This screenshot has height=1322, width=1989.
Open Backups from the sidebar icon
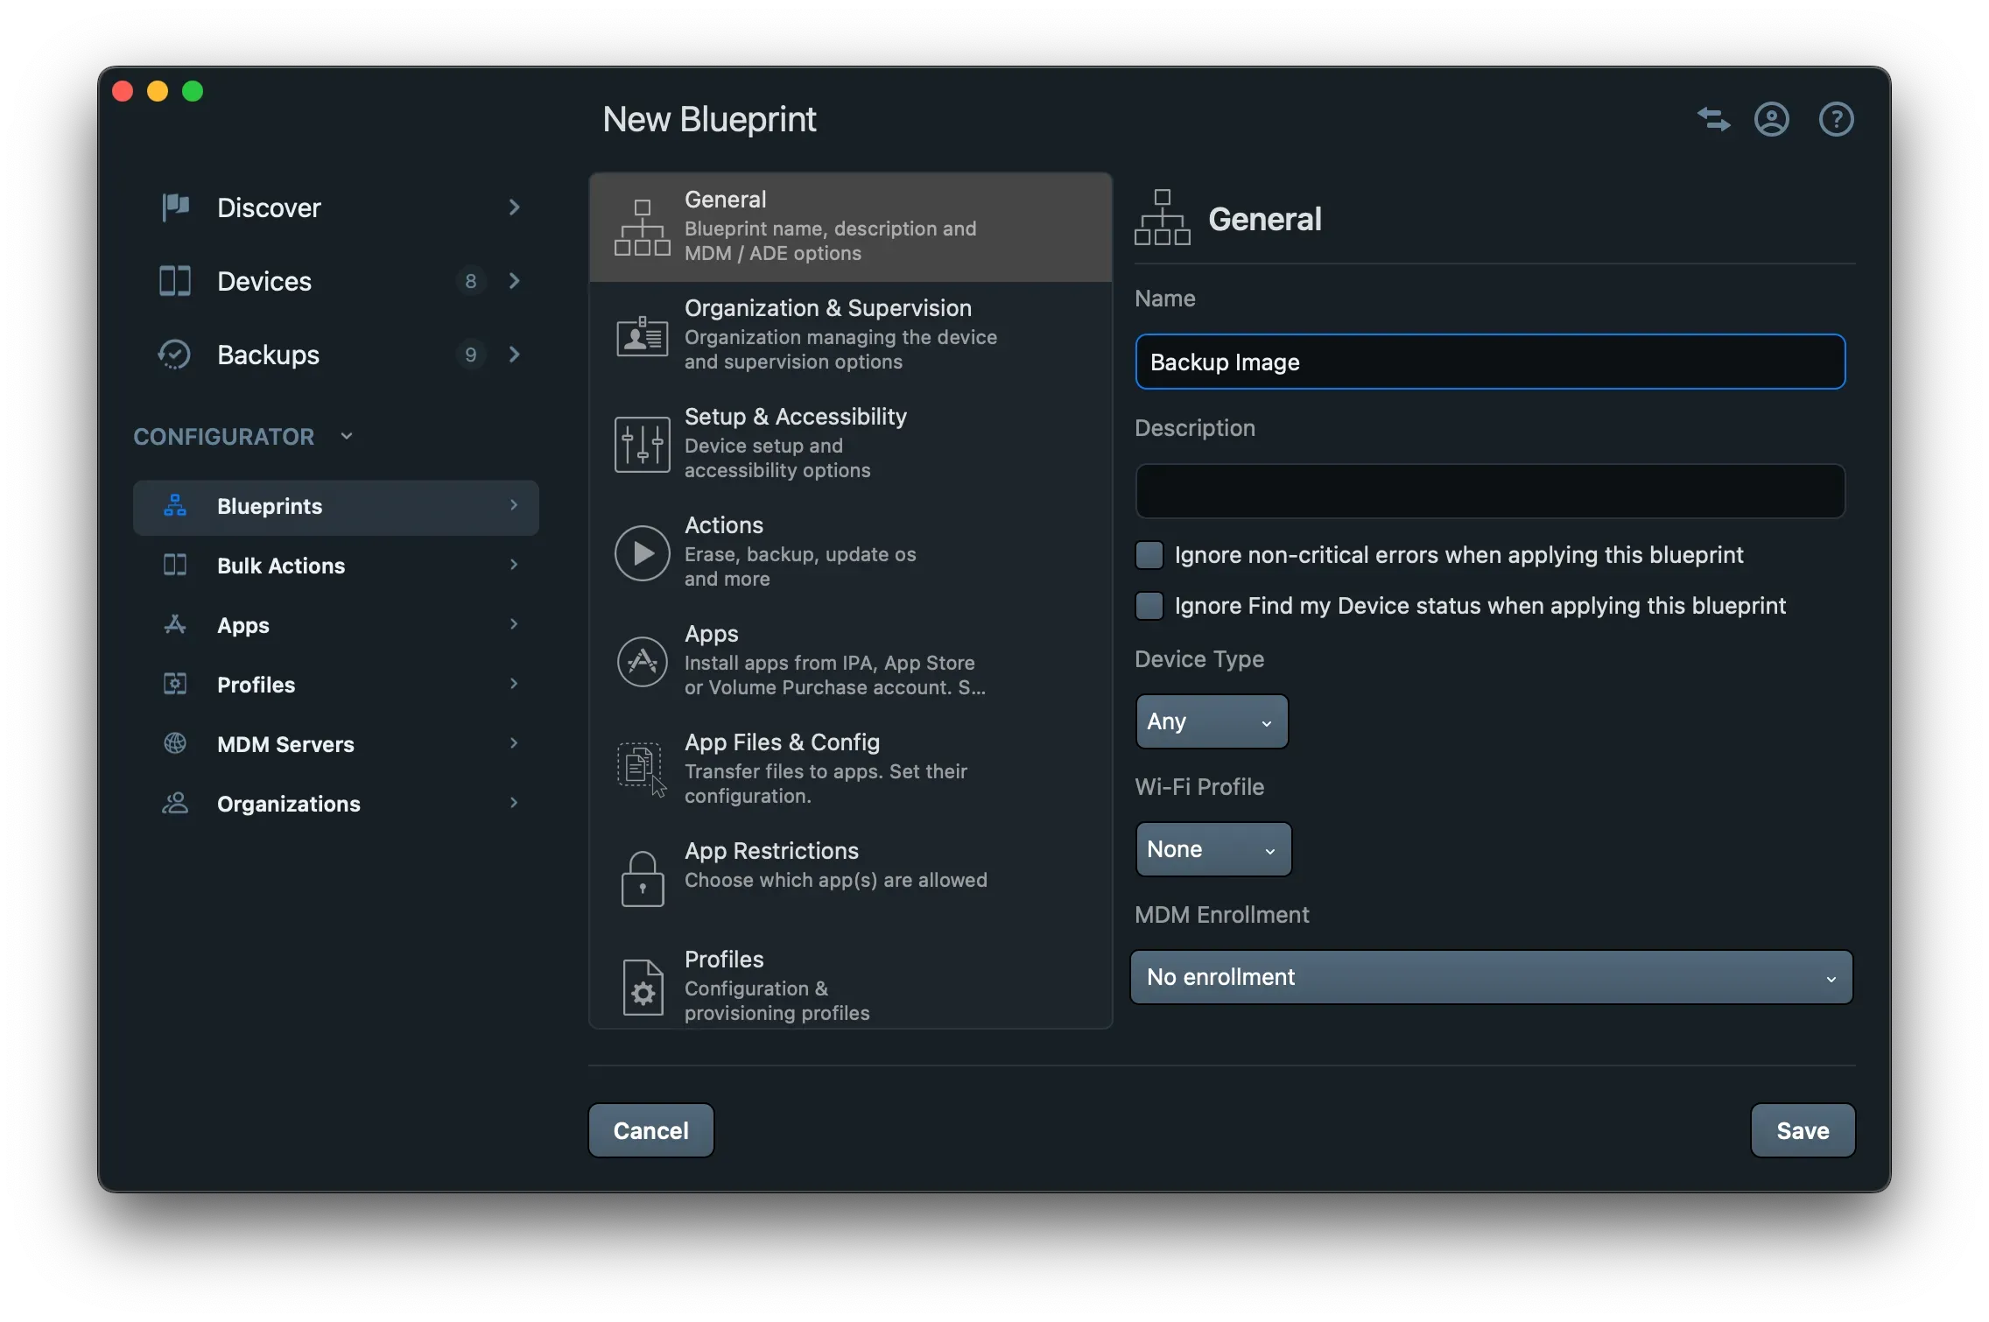(x=173, y=355)
